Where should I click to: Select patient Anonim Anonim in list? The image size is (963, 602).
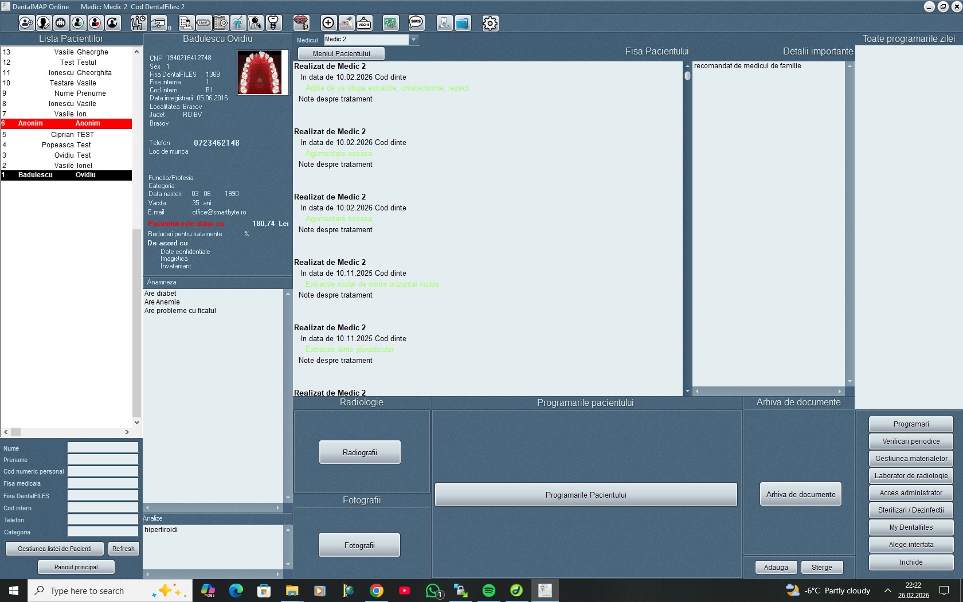66,124
